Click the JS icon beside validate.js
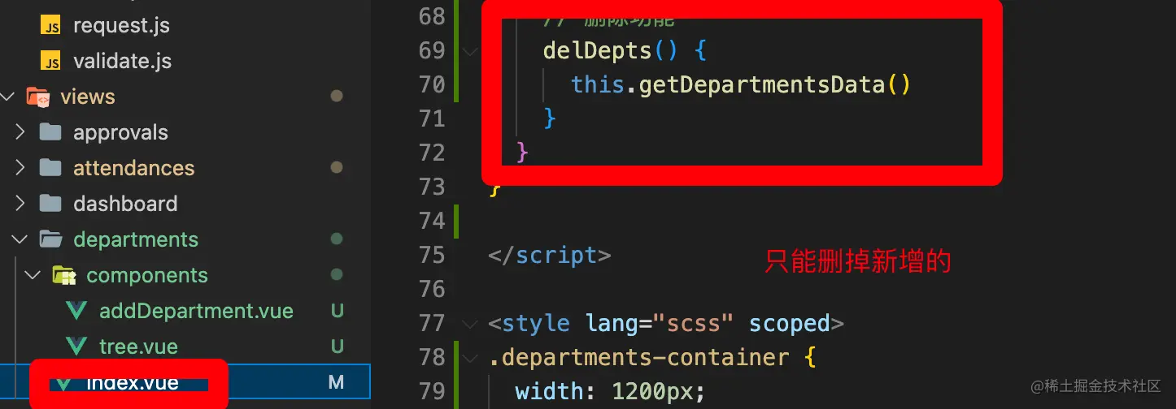 pos(51,62)
